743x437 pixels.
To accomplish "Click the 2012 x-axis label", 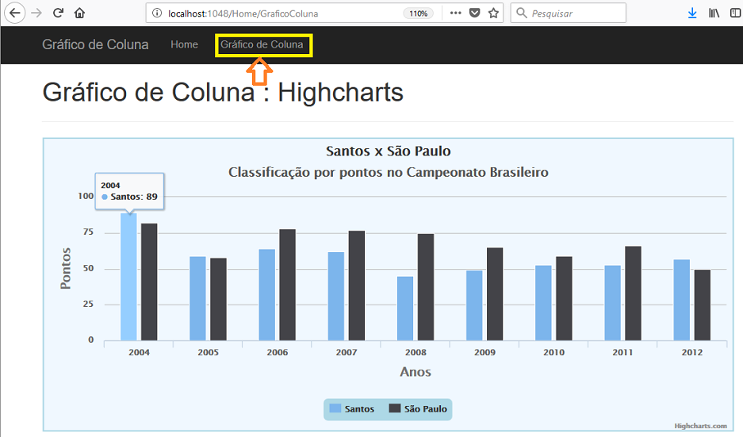I will tap(692, 352).
